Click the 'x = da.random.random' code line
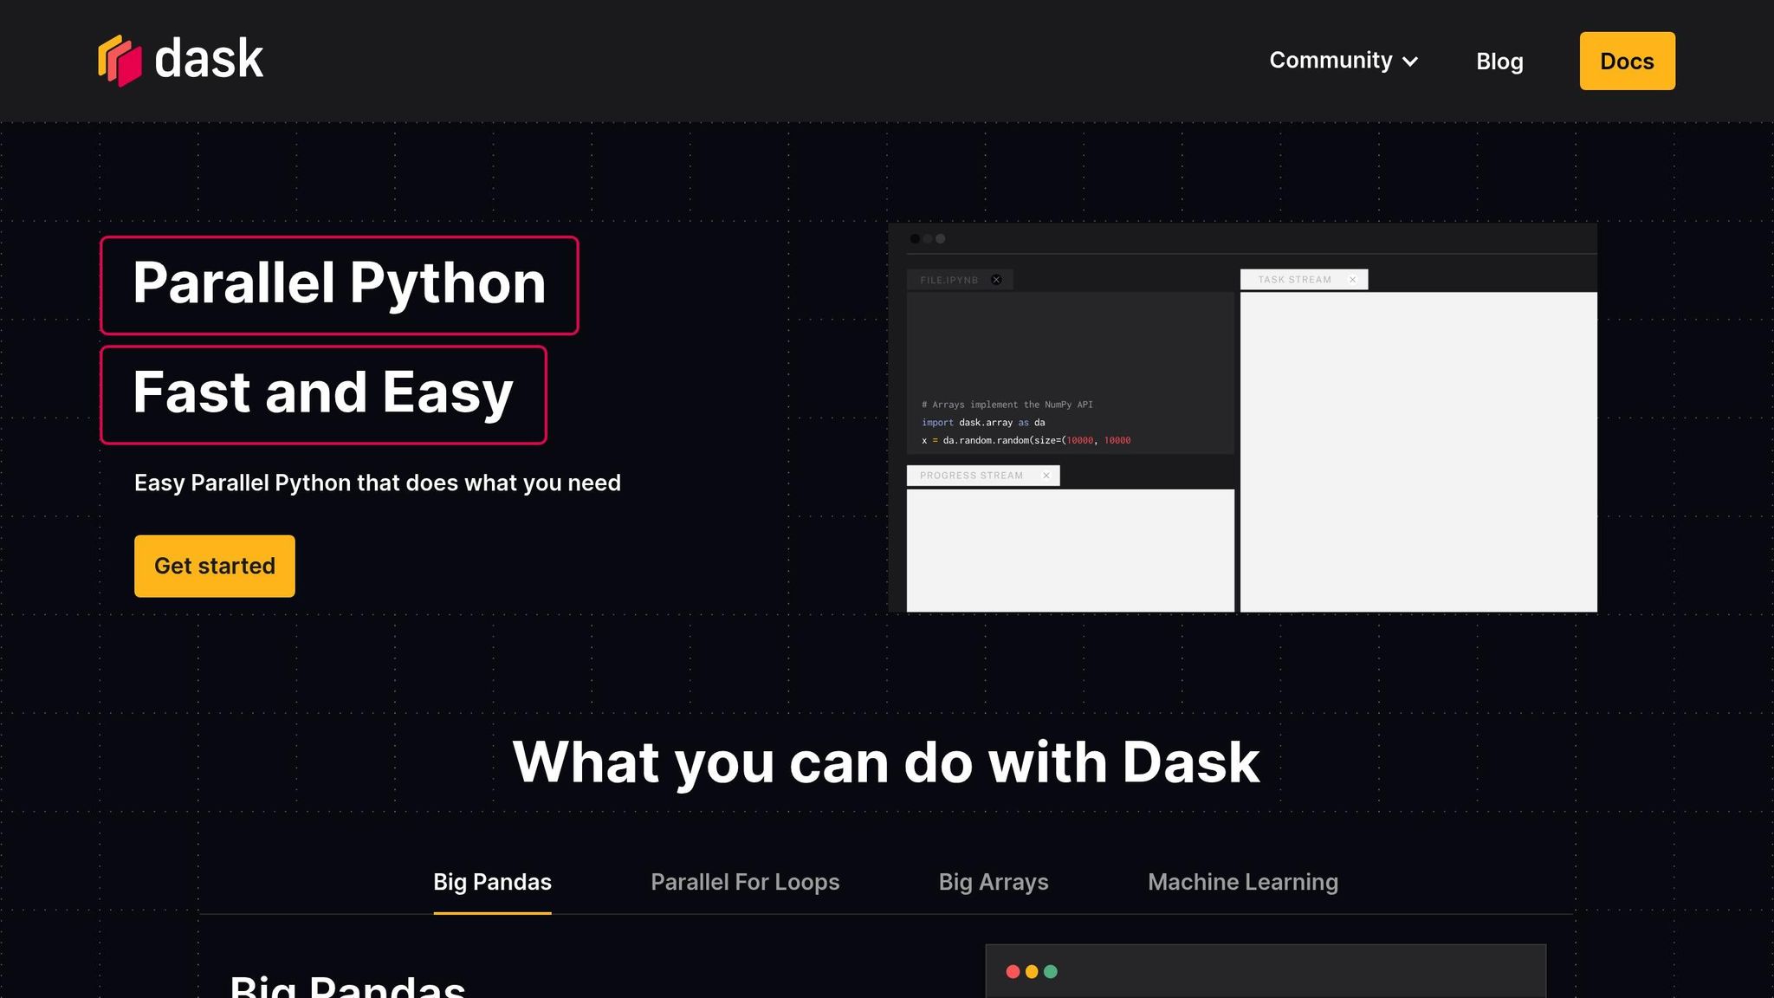 1026,441
